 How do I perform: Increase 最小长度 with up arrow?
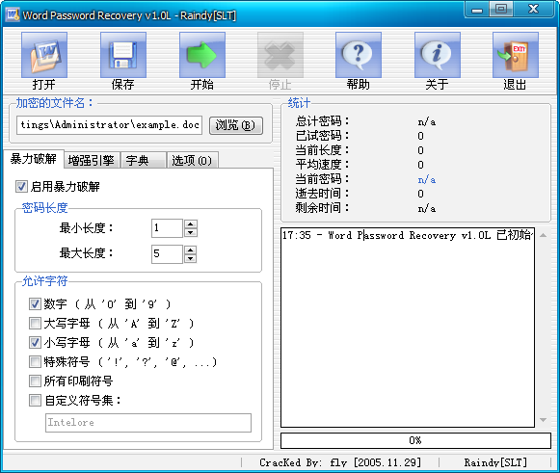191,224
